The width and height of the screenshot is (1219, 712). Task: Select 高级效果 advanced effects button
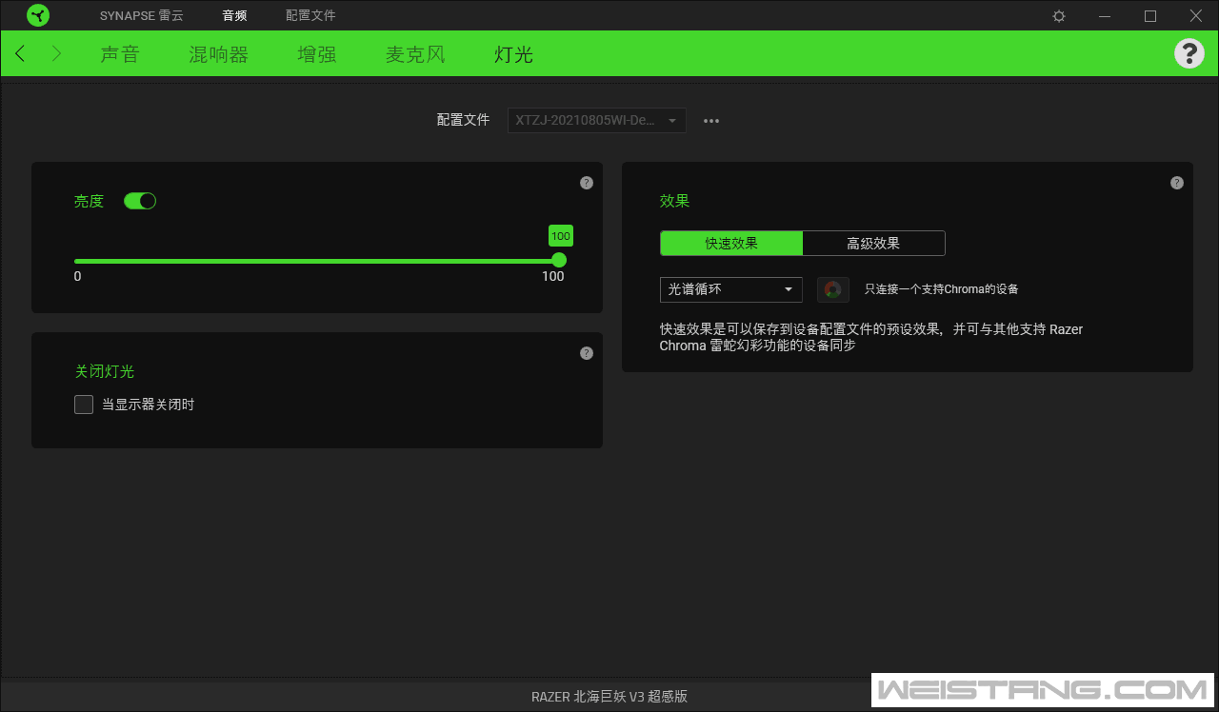(873, 243)
